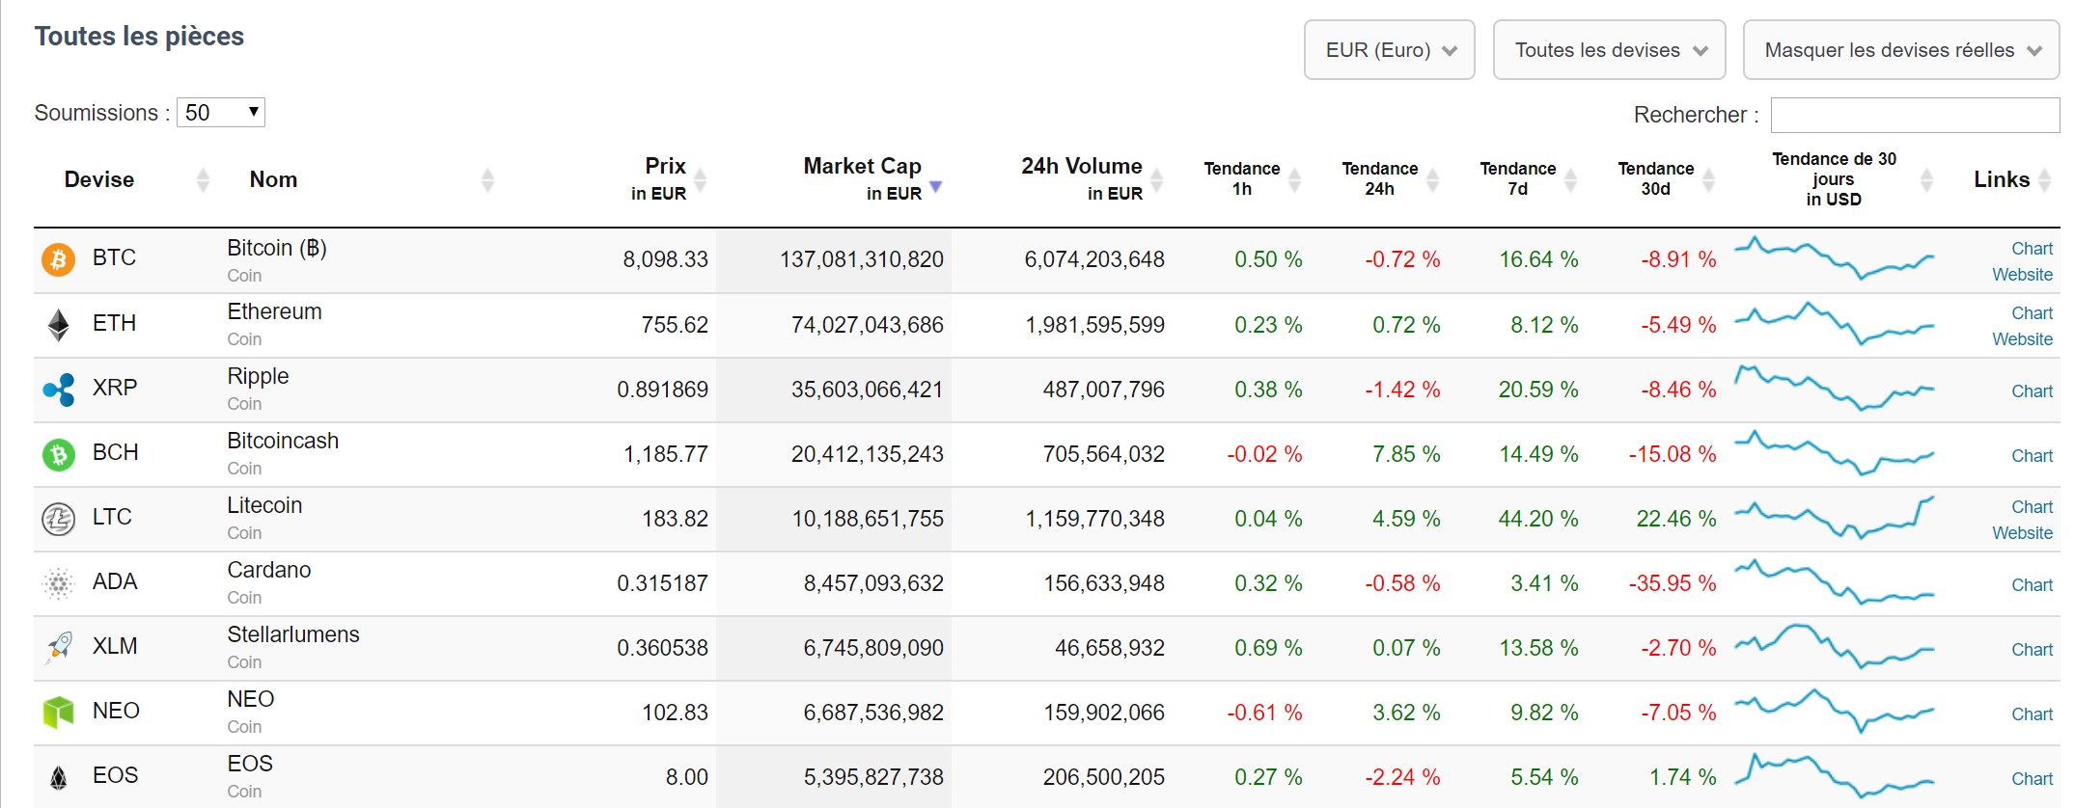2074x808 pixels.
Task: Open the EUR (Euro) currency dropdown
Action: click(x=1389, y=50)
